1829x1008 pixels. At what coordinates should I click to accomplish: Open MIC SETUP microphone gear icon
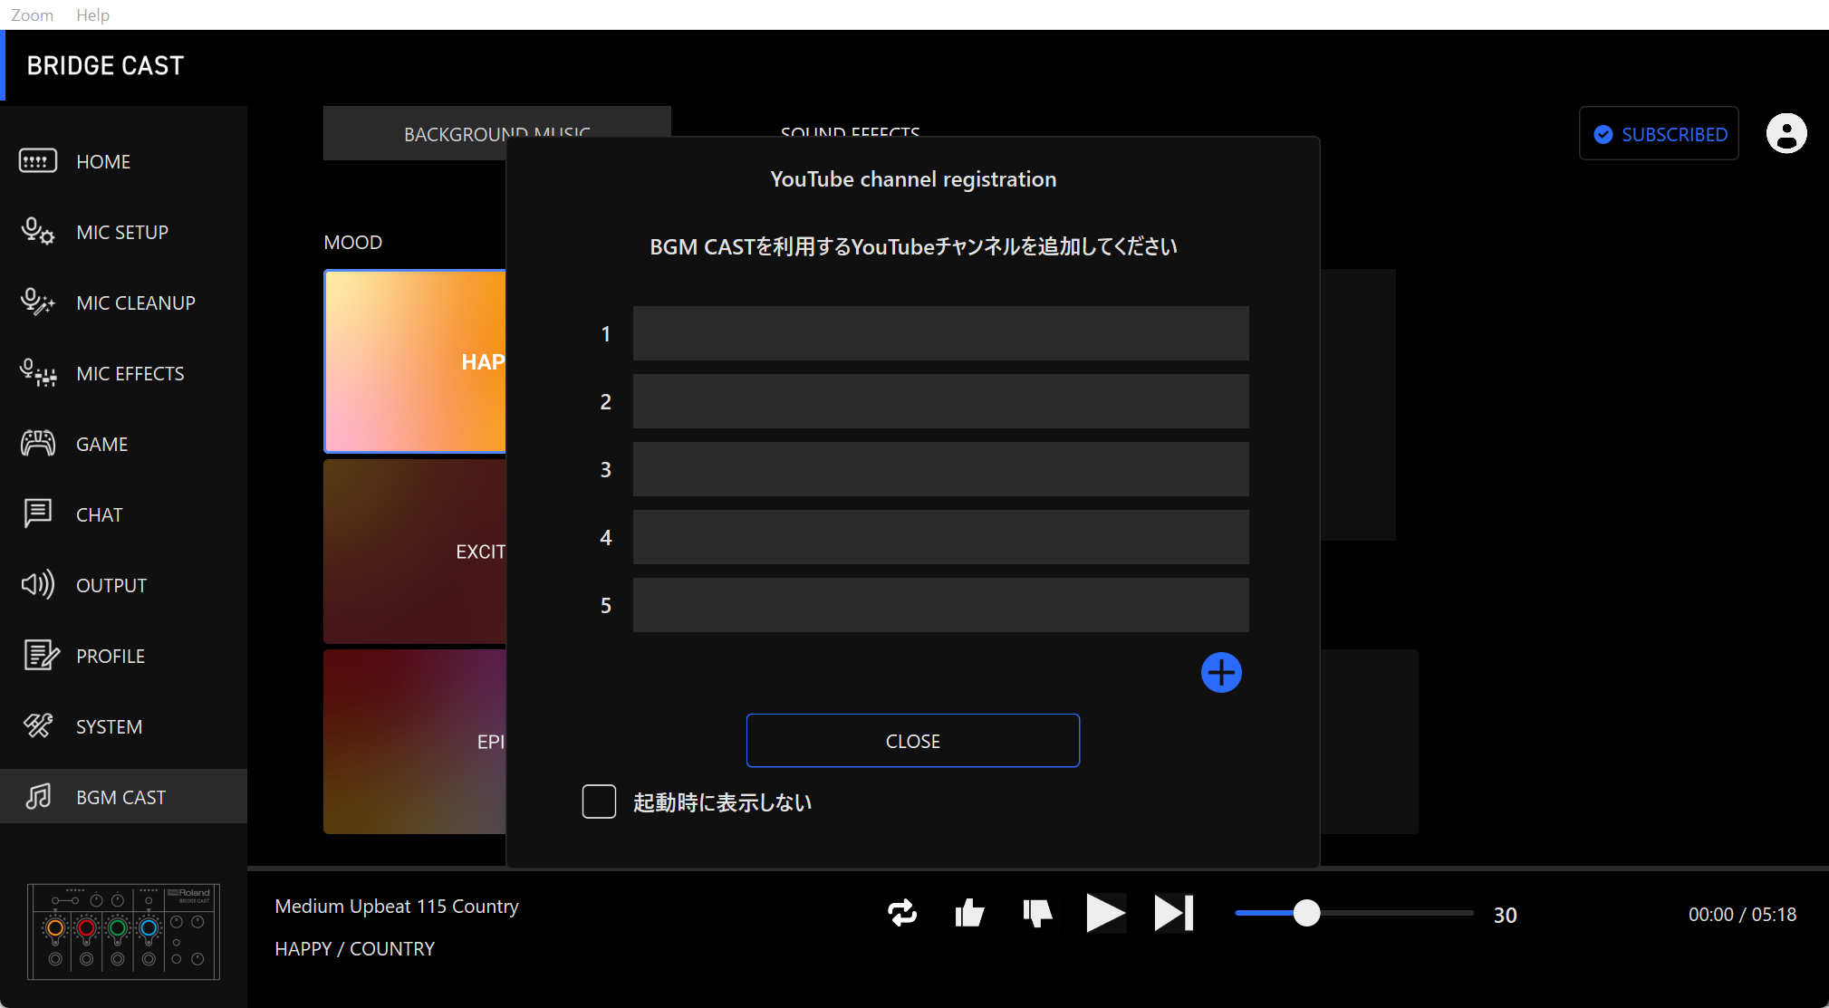point(38,232)
